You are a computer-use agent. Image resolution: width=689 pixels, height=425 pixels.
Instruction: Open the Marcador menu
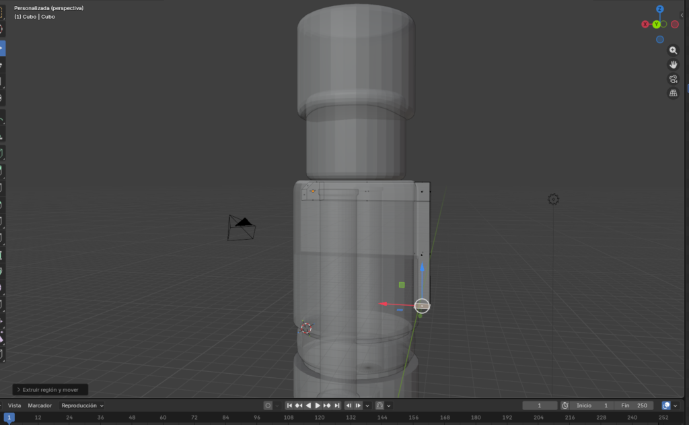[39, 405]
